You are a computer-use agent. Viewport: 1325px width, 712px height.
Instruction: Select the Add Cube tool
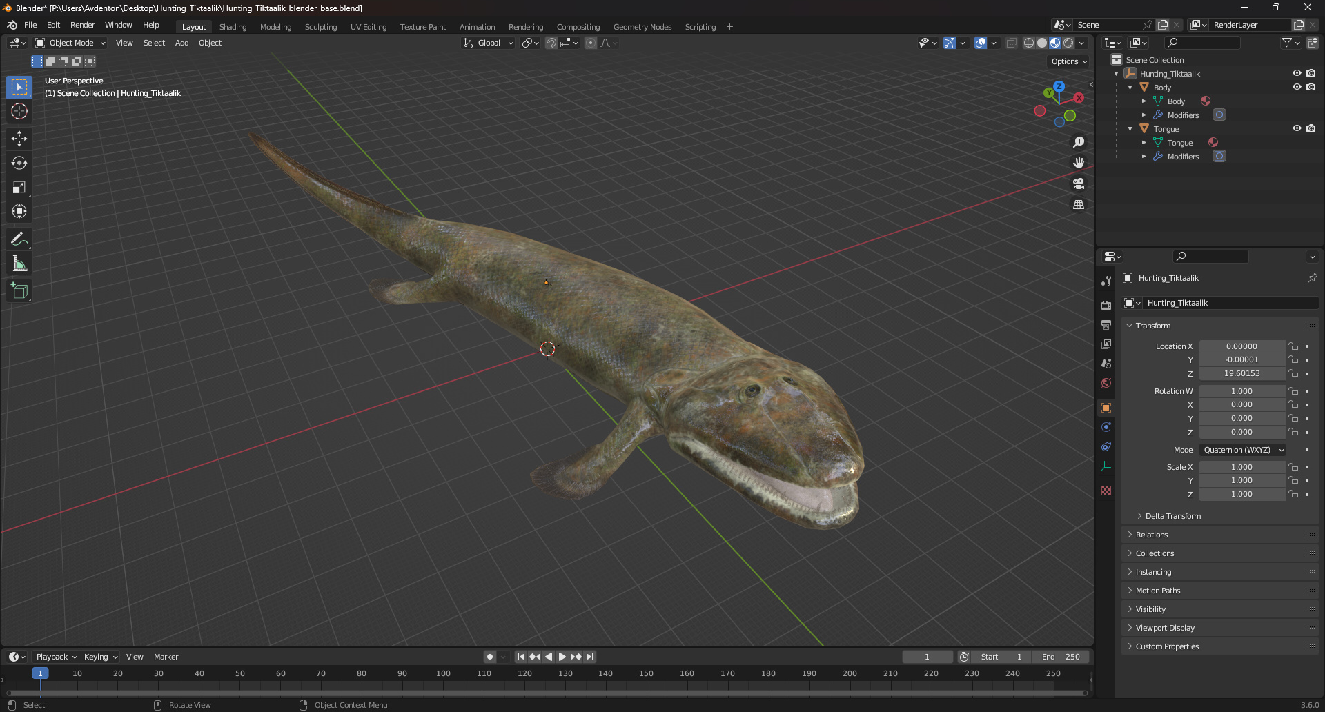click(19, 291)
